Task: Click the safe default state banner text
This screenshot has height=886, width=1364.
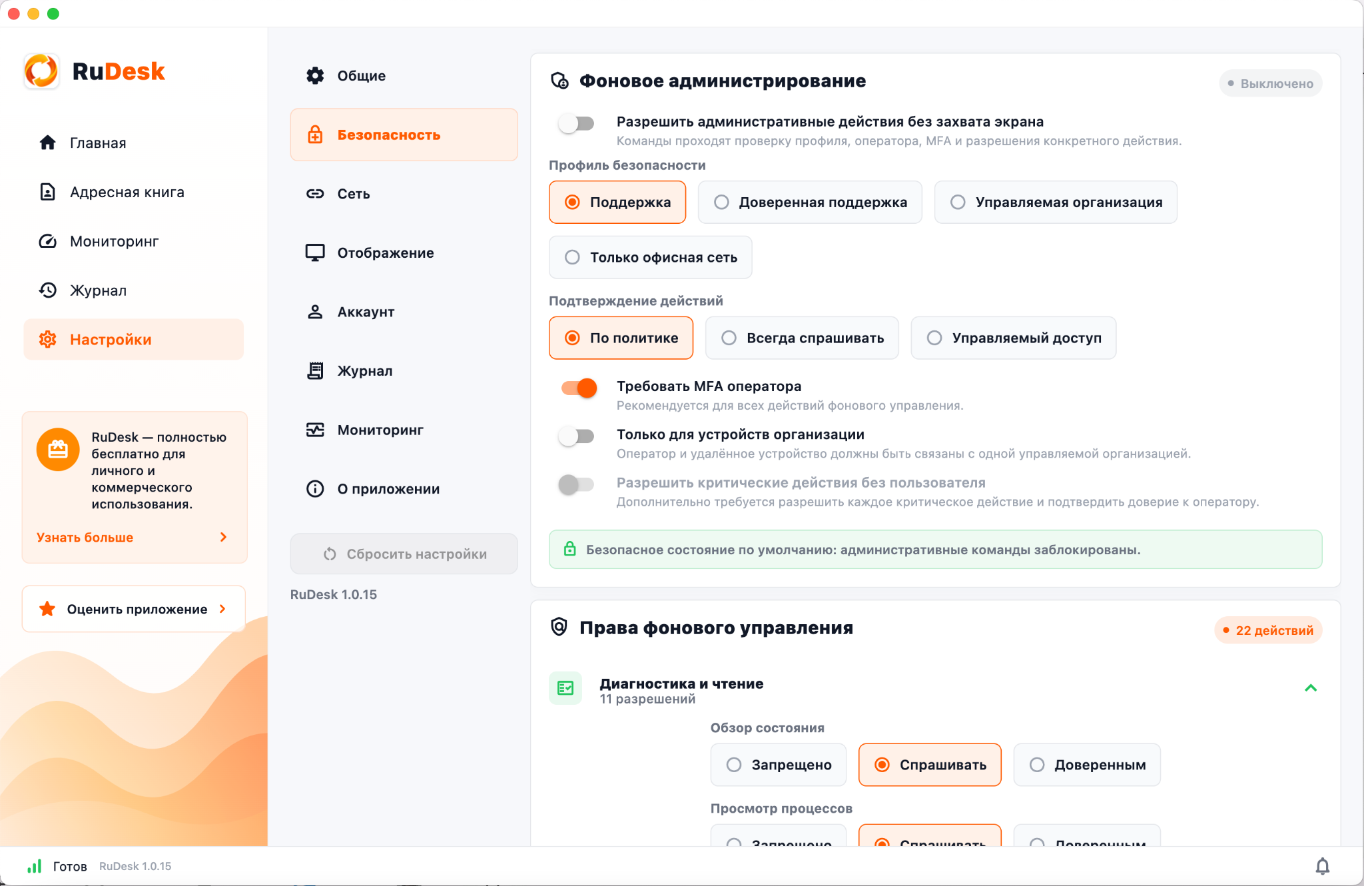Action: (863, 550)
